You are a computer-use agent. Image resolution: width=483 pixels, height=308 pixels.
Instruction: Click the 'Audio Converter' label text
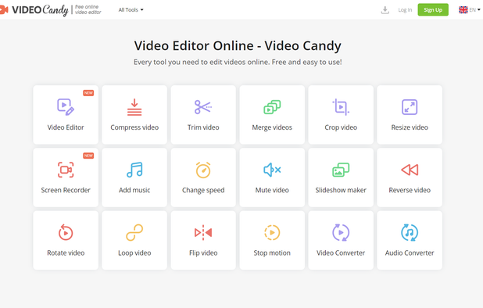click(410, 252)
